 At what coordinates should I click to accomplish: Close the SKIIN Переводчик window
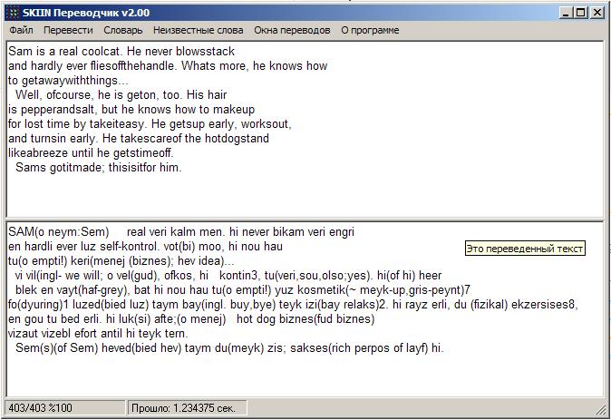[x=597, y=13]
